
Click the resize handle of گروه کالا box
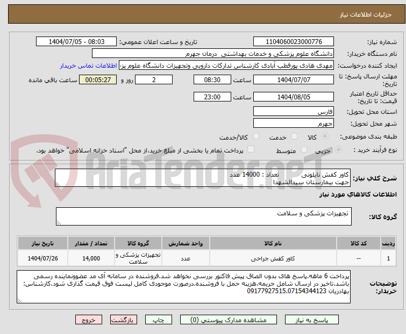pyautogui.click(x=59, y=223)
